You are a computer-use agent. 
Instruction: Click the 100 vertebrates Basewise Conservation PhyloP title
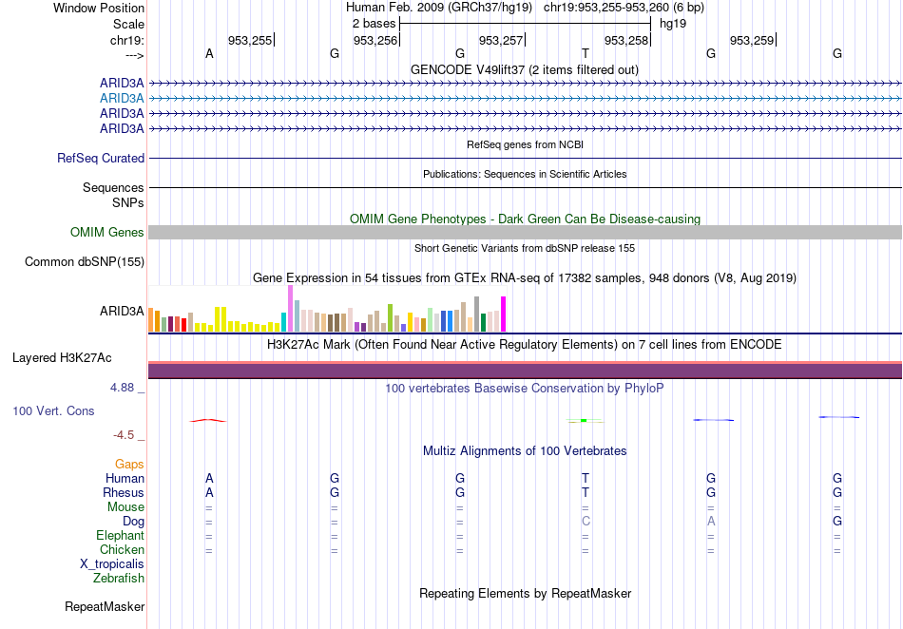point(525,389)
